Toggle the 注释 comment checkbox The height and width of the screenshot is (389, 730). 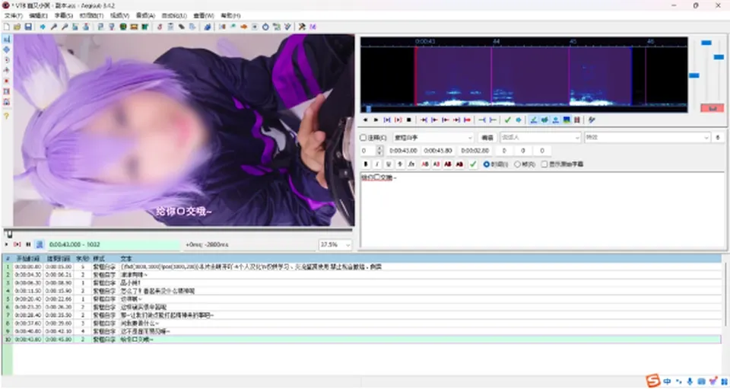tap(363, 138)
